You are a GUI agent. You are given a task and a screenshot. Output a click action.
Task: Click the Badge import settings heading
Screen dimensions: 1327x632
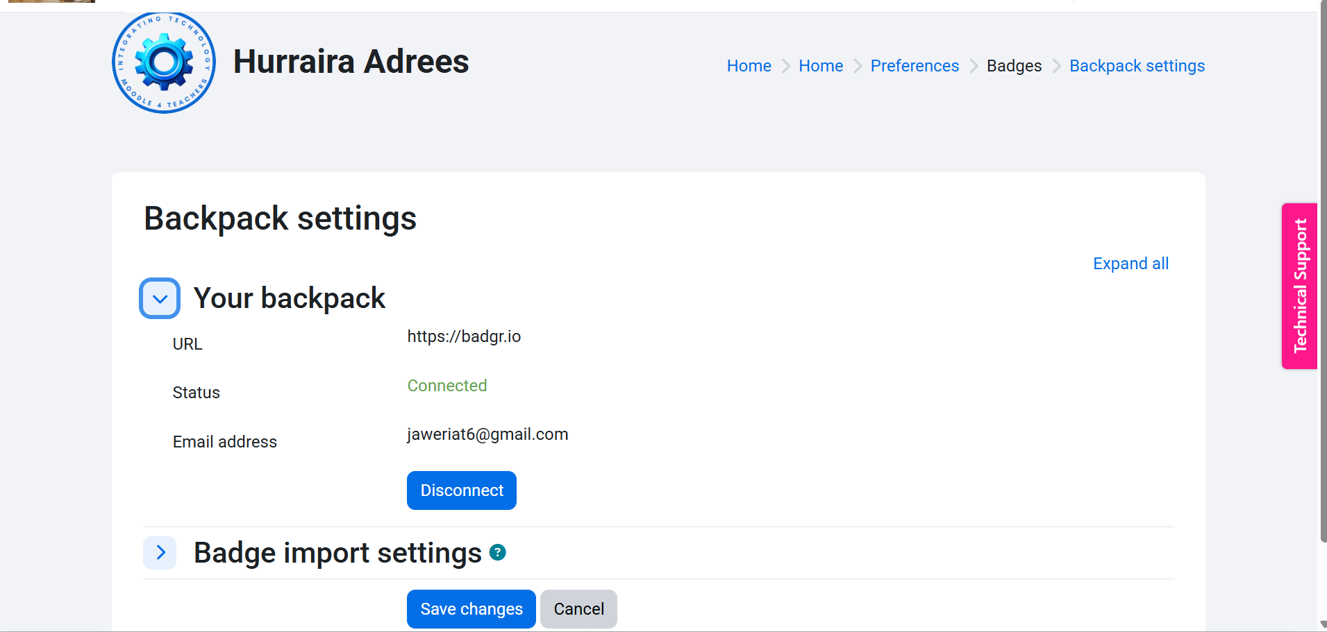pos(337,553)
